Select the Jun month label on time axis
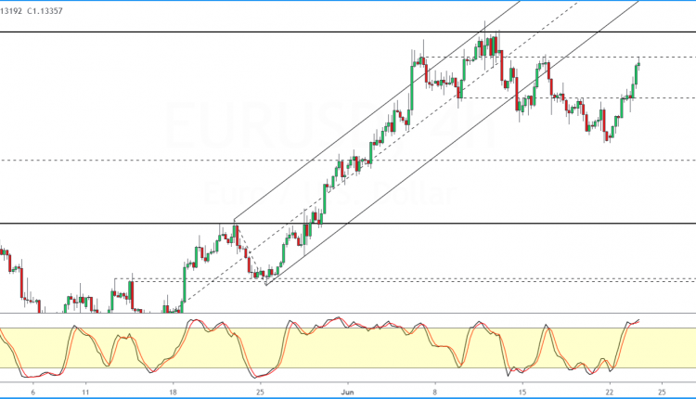 (x=348, y=392)
